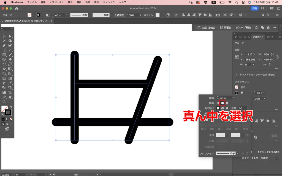Screen dimensions: 282x176
Task: Expand テキストからベクター生成 (Beta) section
Action: tap(237, 75)
